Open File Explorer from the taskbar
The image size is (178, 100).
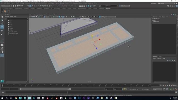tap(102, 98)
